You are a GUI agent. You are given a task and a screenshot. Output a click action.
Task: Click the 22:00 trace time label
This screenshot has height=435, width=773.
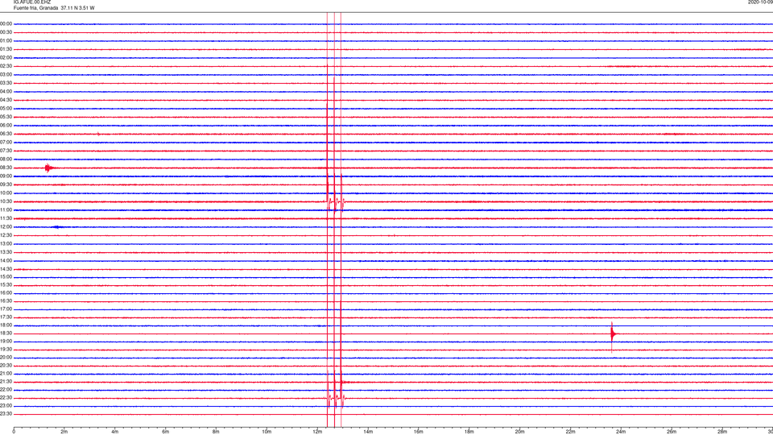6,390
